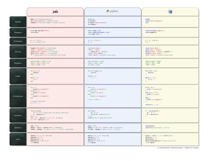Select the Booleans row label
Viewport: 208px width, 161px height.
(x=18, y=63)
